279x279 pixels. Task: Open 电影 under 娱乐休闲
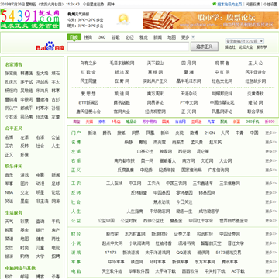[x=40, y=175]
